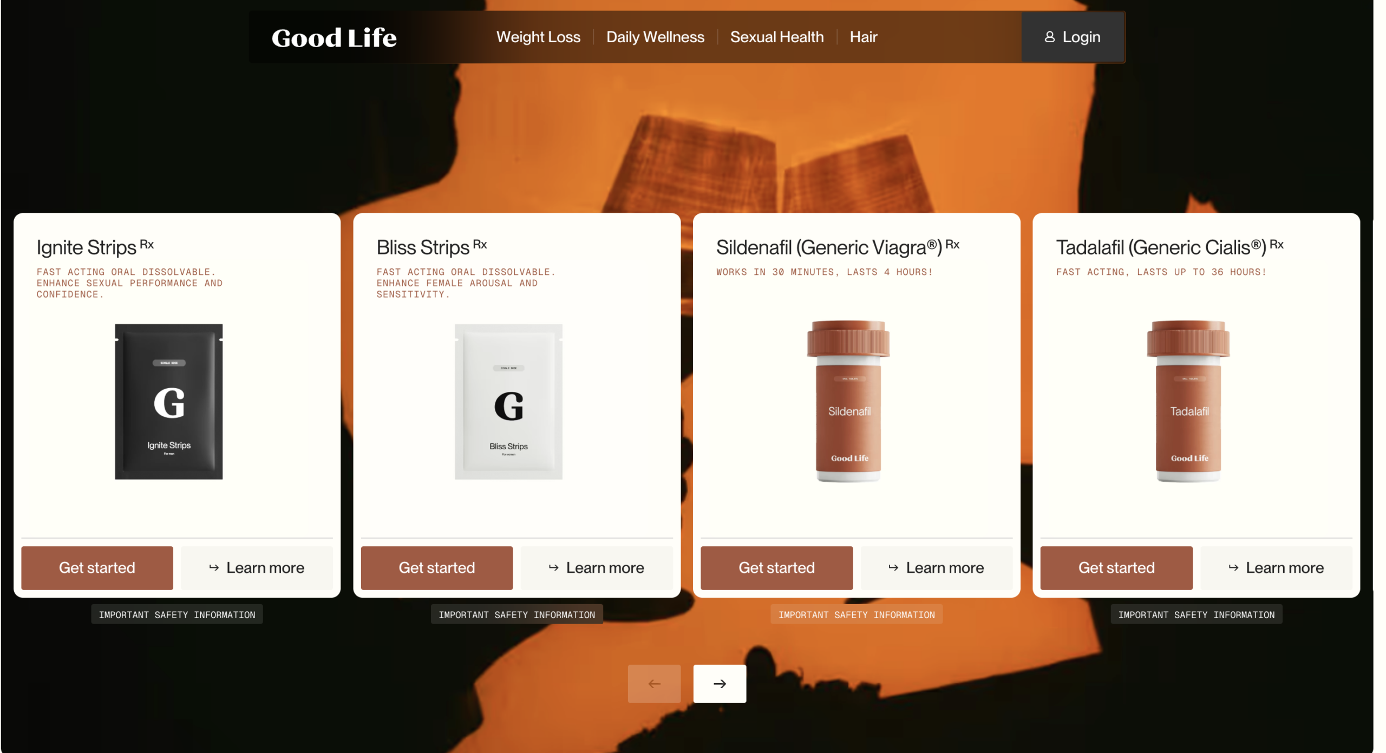Click the Bliss Strips white packet image

(508, 401)
